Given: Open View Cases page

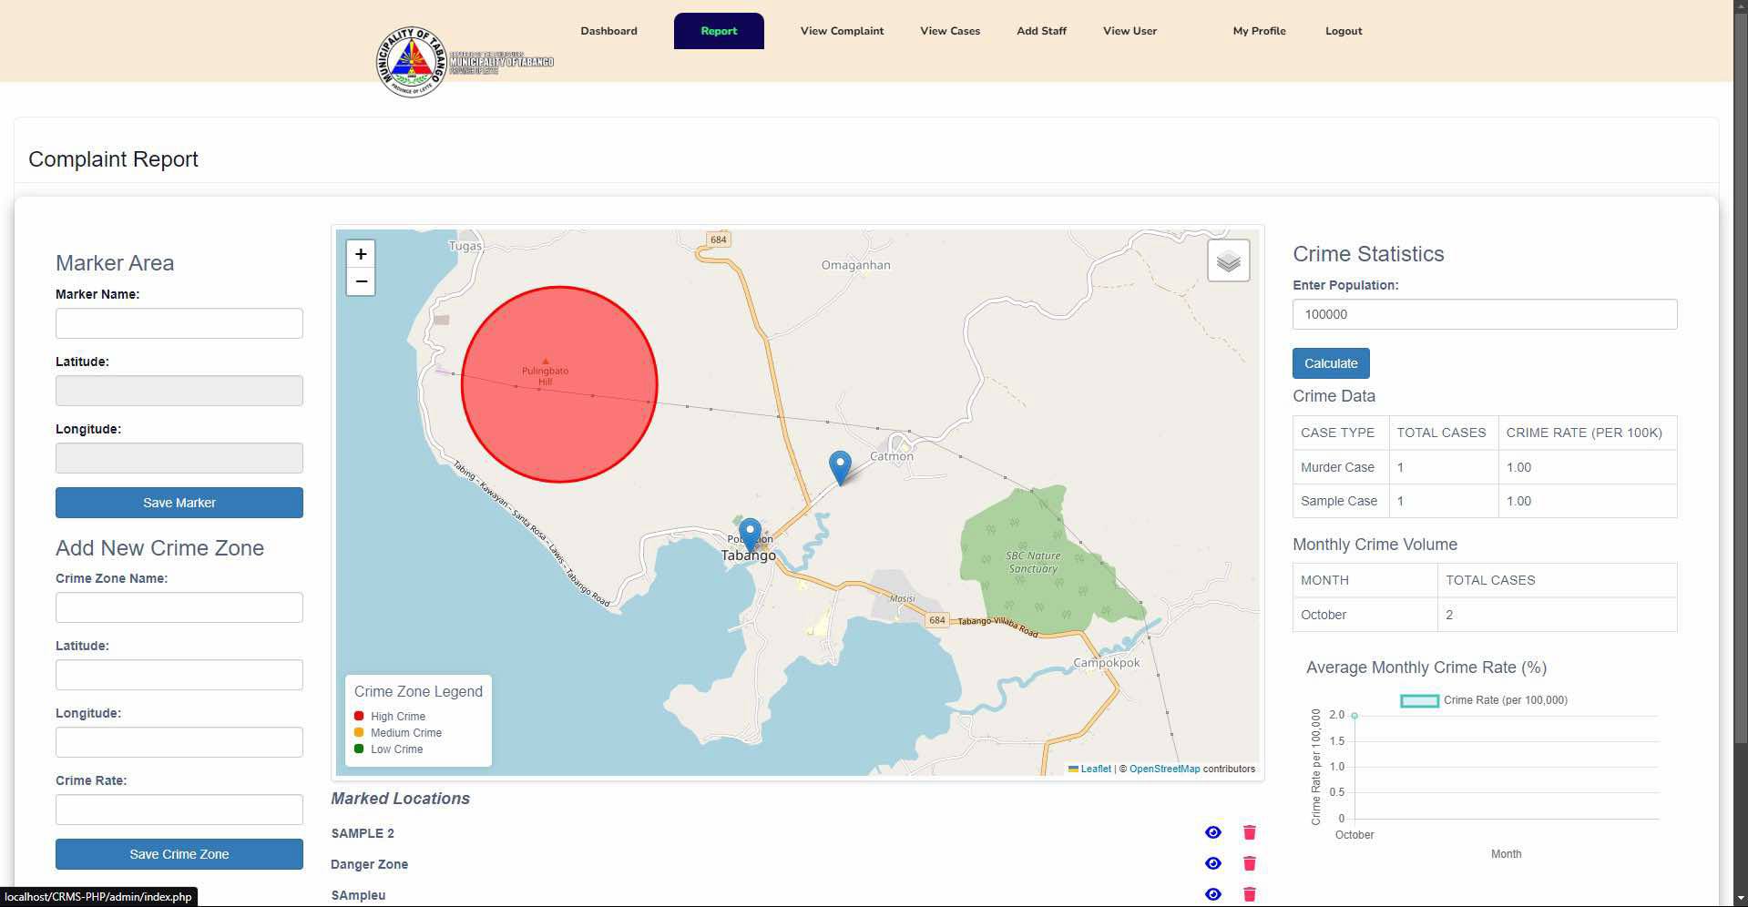Looking at the screenshot, I should click(950, 31).
